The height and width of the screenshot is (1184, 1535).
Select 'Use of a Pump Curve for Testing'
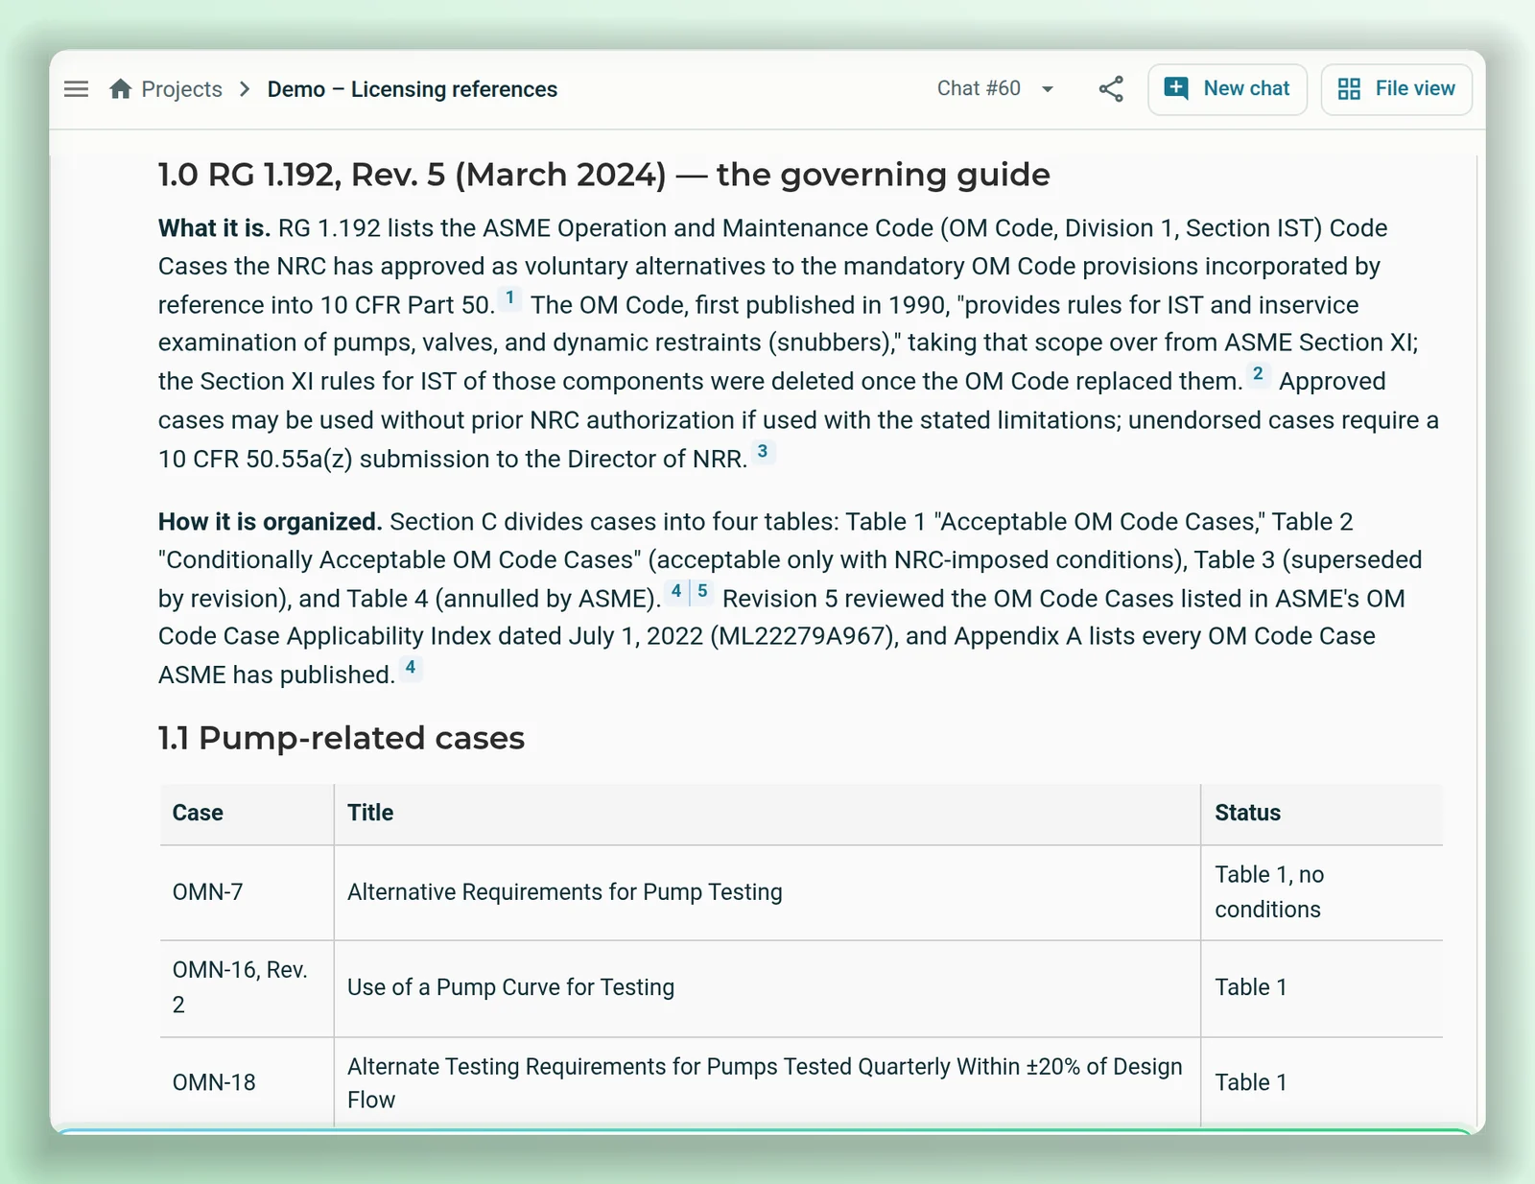tap(511, 987)
